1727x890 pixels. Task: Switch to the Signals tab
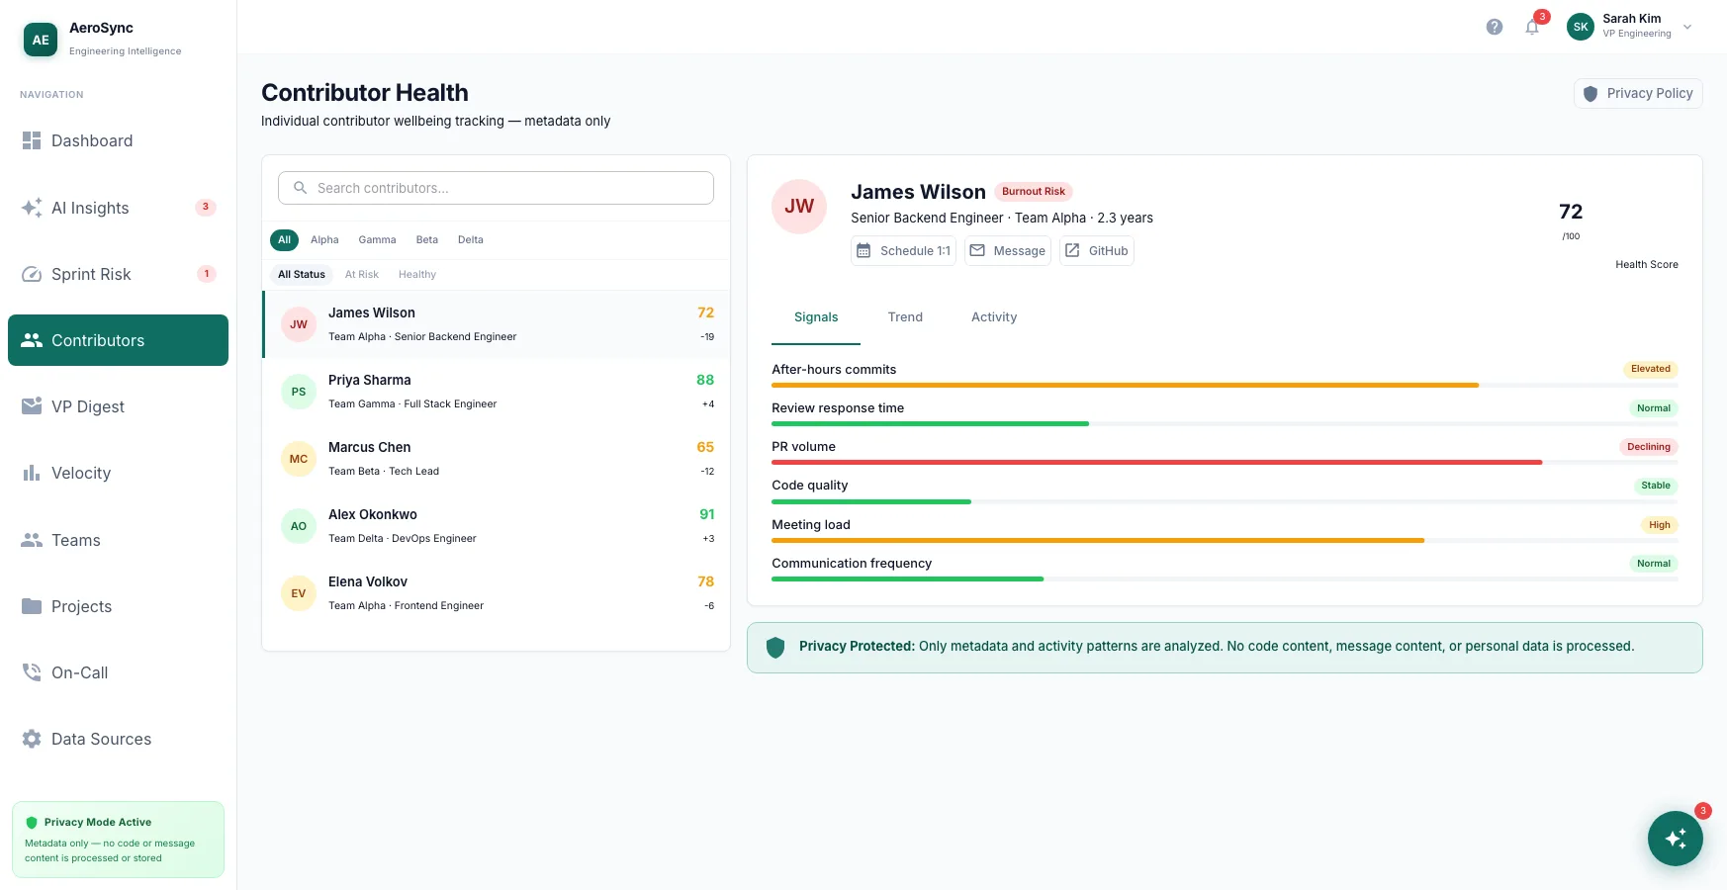[816, 317]
